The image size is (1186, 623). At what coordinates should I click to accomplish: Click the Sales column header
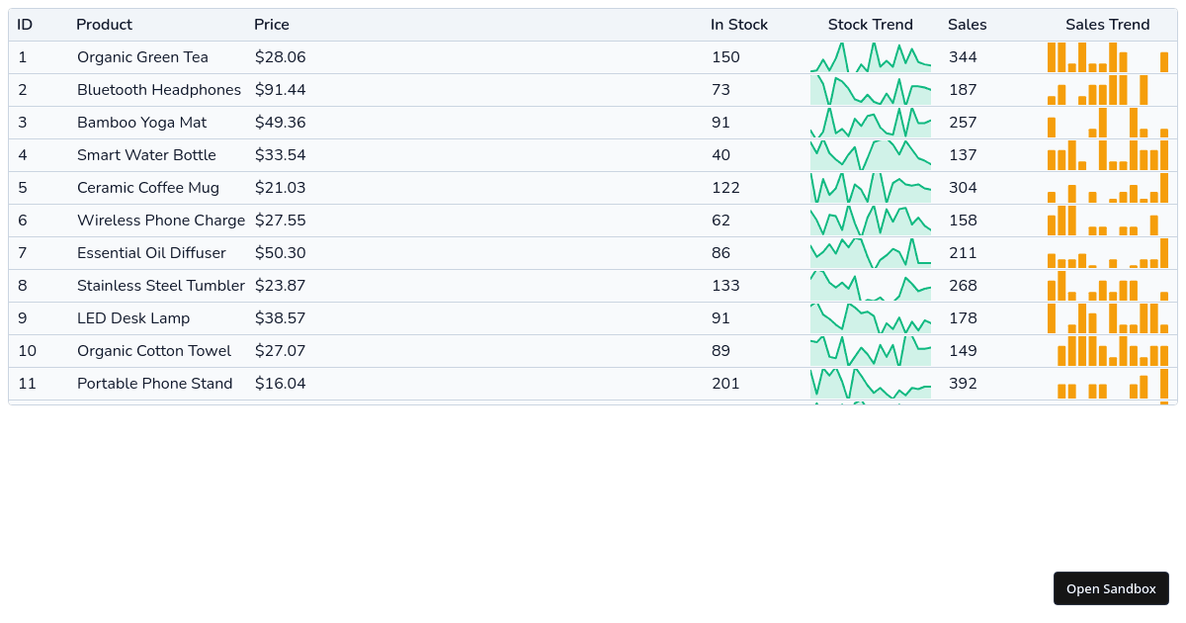[968, 25]
